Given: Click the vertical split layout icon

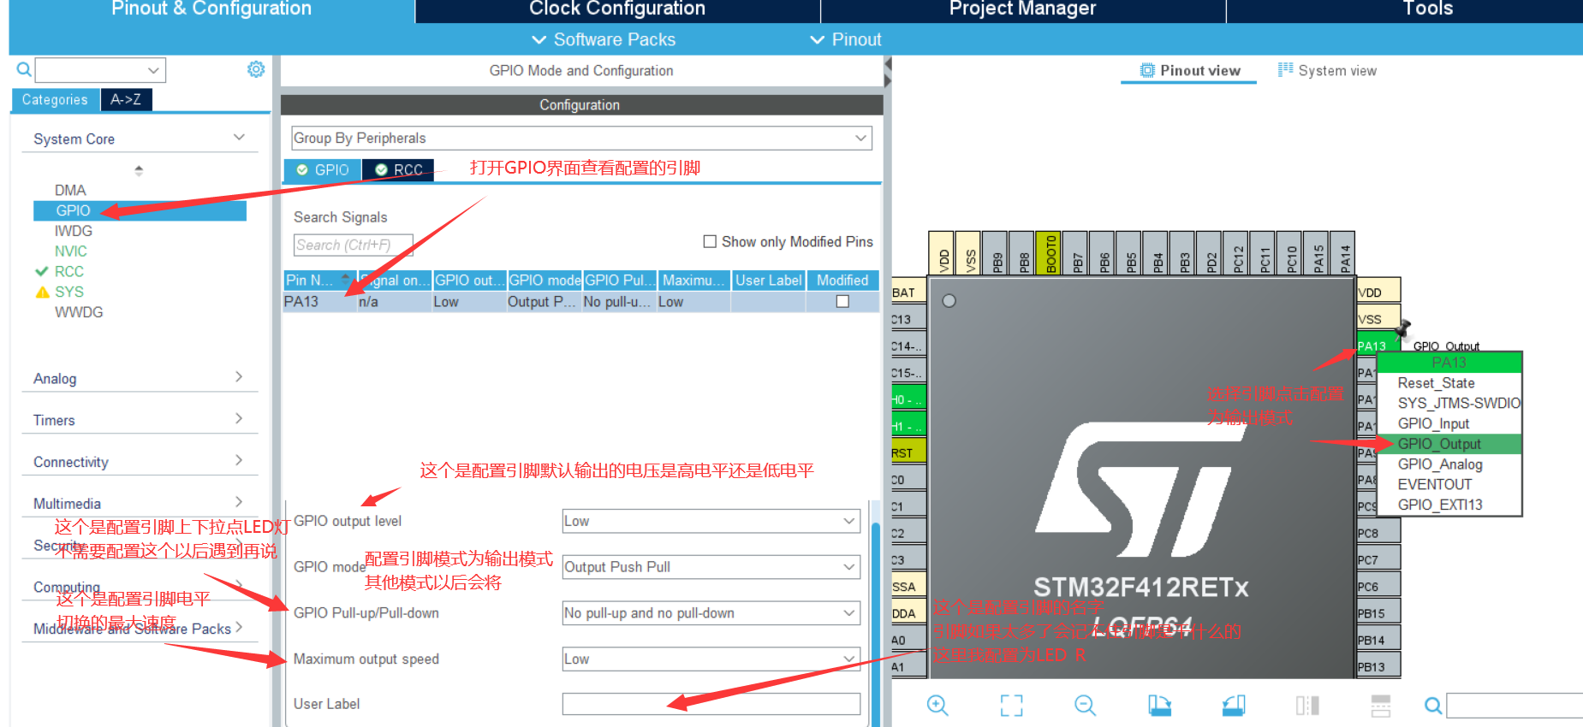Looking at the screenshot, I should tap(1306, 705).
